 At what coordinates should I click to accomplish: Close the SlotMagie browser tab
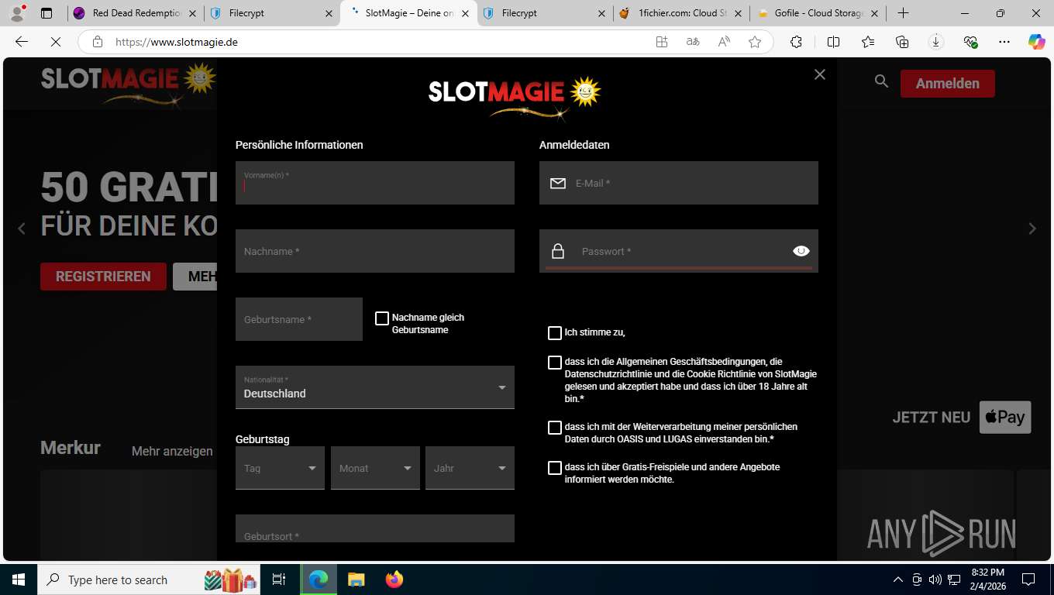(x=465, y=13)
